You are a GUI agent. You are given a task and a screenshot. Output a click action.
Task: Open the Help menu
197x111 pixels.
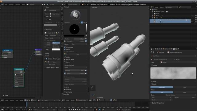pos(23,5)
